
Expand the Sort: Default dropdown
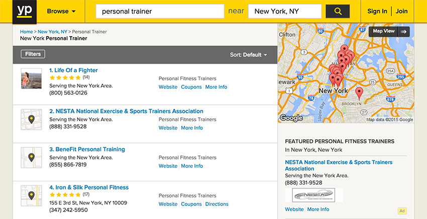click(x=248, y=55)
